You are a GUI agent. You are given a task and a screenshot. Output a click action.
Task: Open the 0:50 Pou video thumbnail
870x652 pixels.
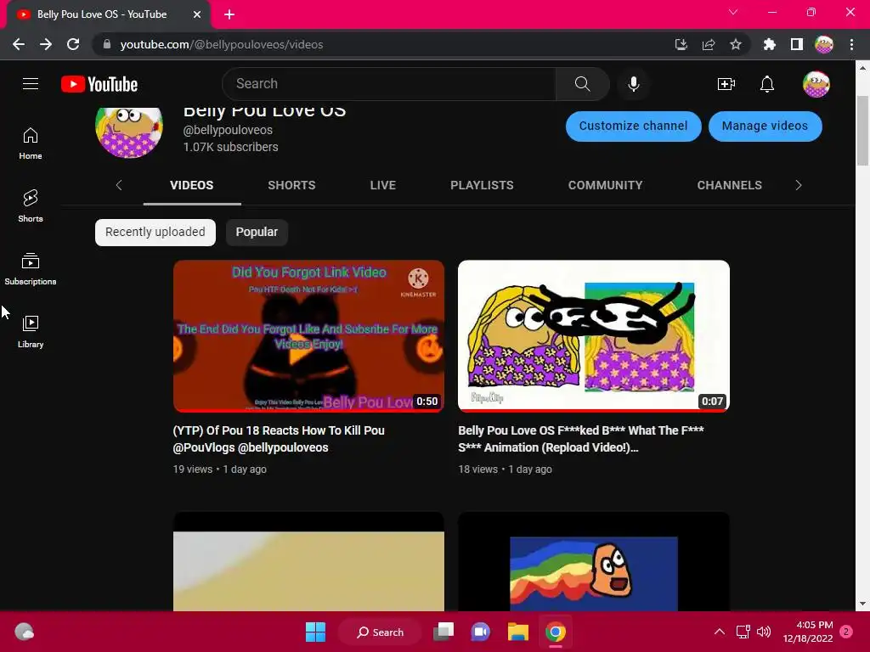[308, 336]
